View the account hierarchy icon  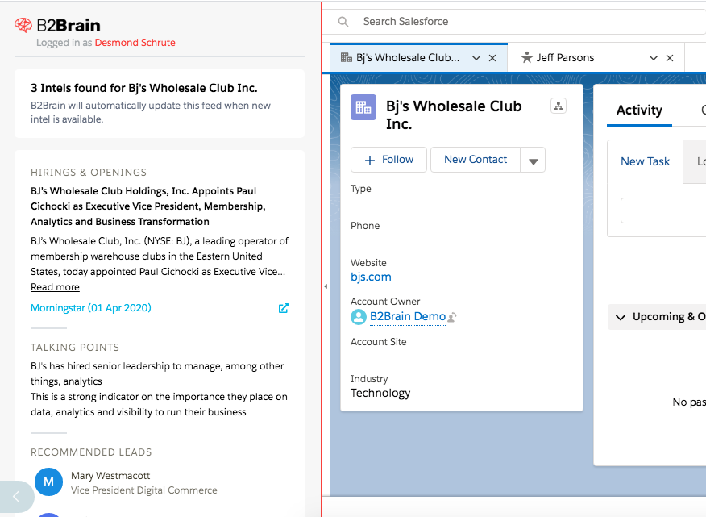[x=559, y=106]
